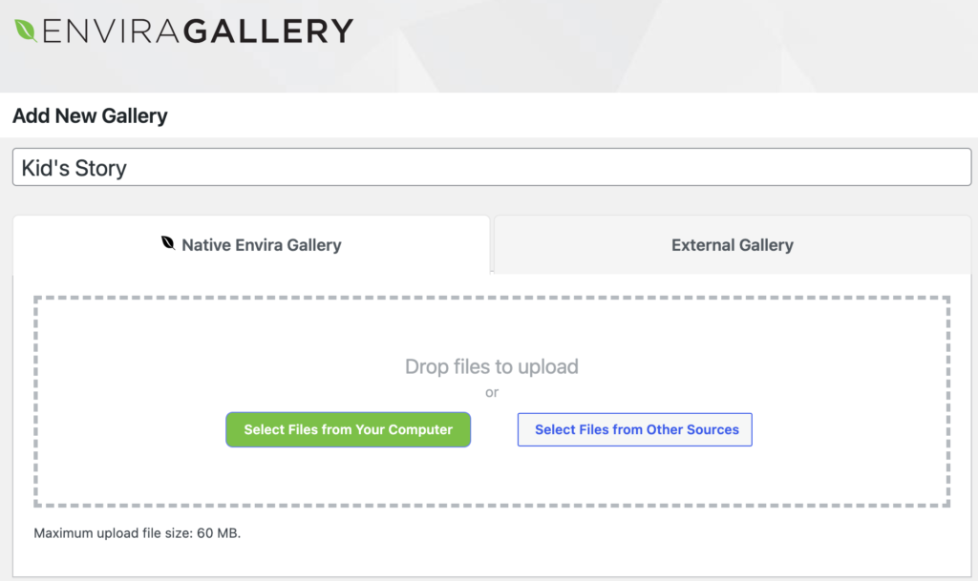Click the Drop files to upload label
The height and width of the screenshot is (581, 978).
point(491,366)
